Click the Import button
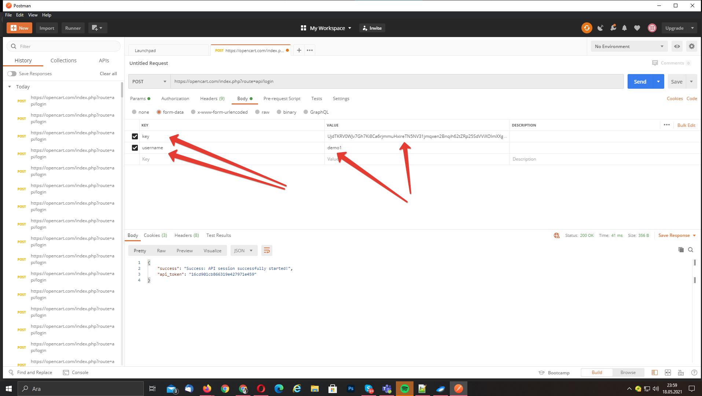702x396 pixels. 47,28
